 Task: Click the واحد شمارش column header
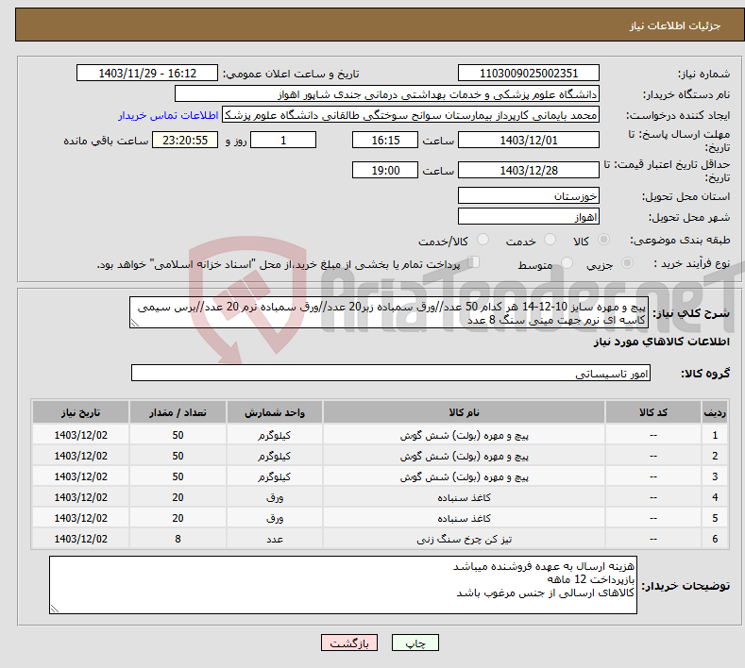pos(274,412)
